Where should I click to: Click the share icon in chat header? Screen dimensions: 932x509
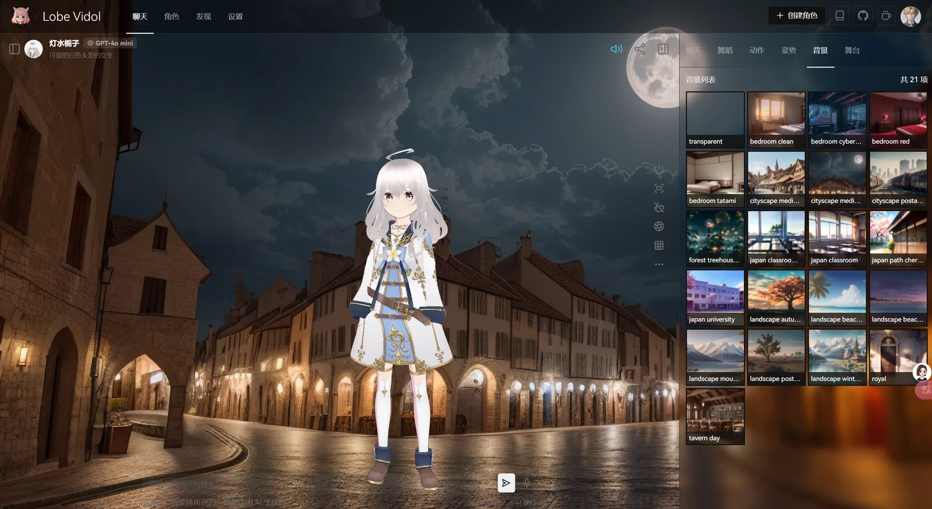640,49
